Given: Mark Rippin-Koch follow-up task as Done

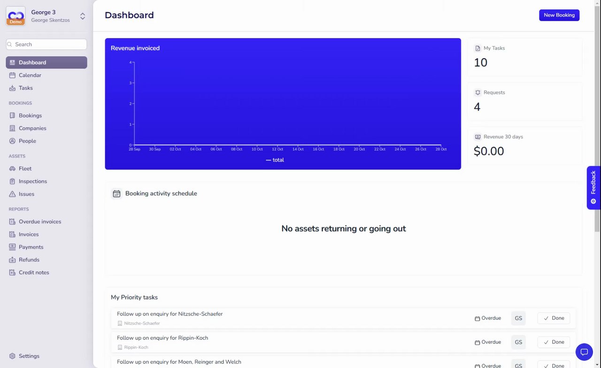Looking at the screenshot, I should pos(554,342).
